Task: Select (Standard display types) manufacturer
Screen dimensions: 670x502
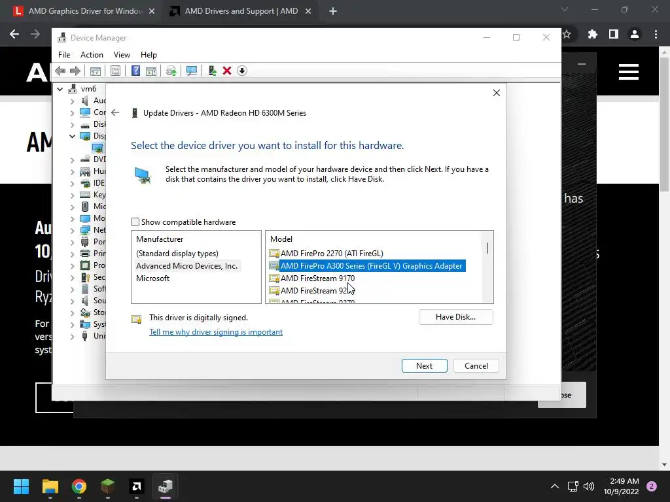Action: pyautogui.click(x=177, y=254)
